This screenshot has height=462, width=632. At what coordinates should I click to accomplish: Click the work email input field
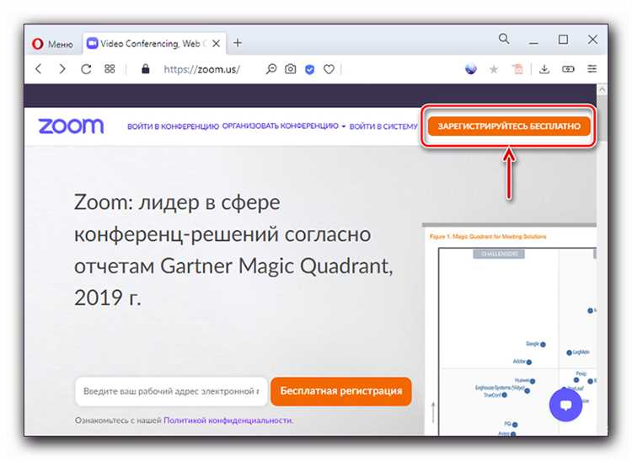point(171,391)
